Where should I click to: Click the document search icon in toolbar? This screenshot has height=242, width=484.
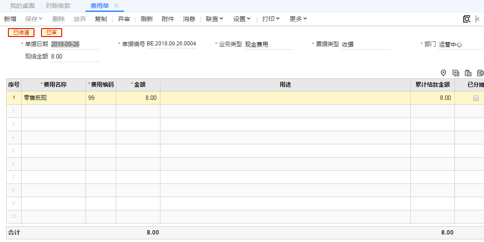pyautogui.click(x=466, y=19)
